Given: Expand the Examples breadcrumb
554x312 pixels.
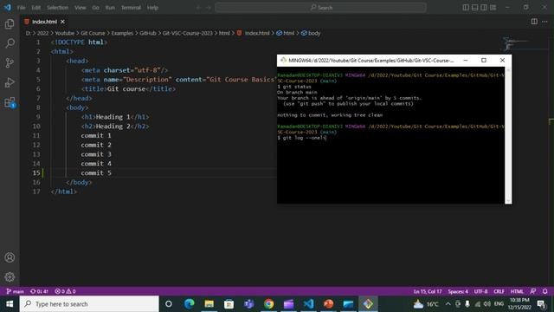Looking at the screenshot, I should point(122,33).
